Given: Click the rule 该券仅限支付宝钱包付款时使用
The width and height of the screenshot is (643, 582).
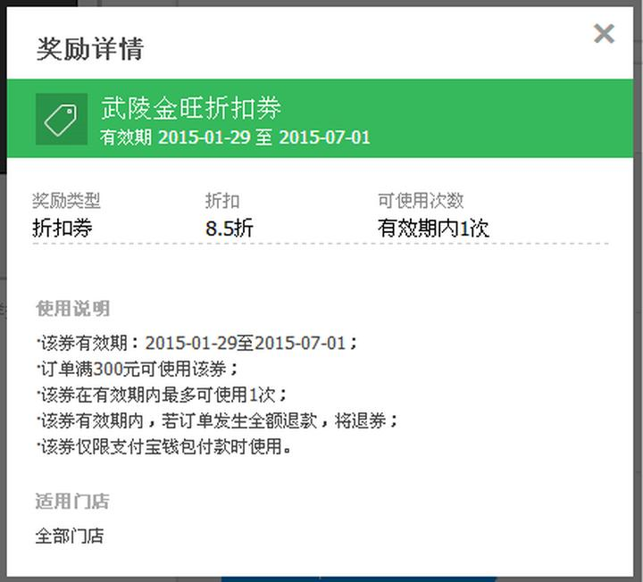Looking at the screenshot, I should tap(164, 446).
